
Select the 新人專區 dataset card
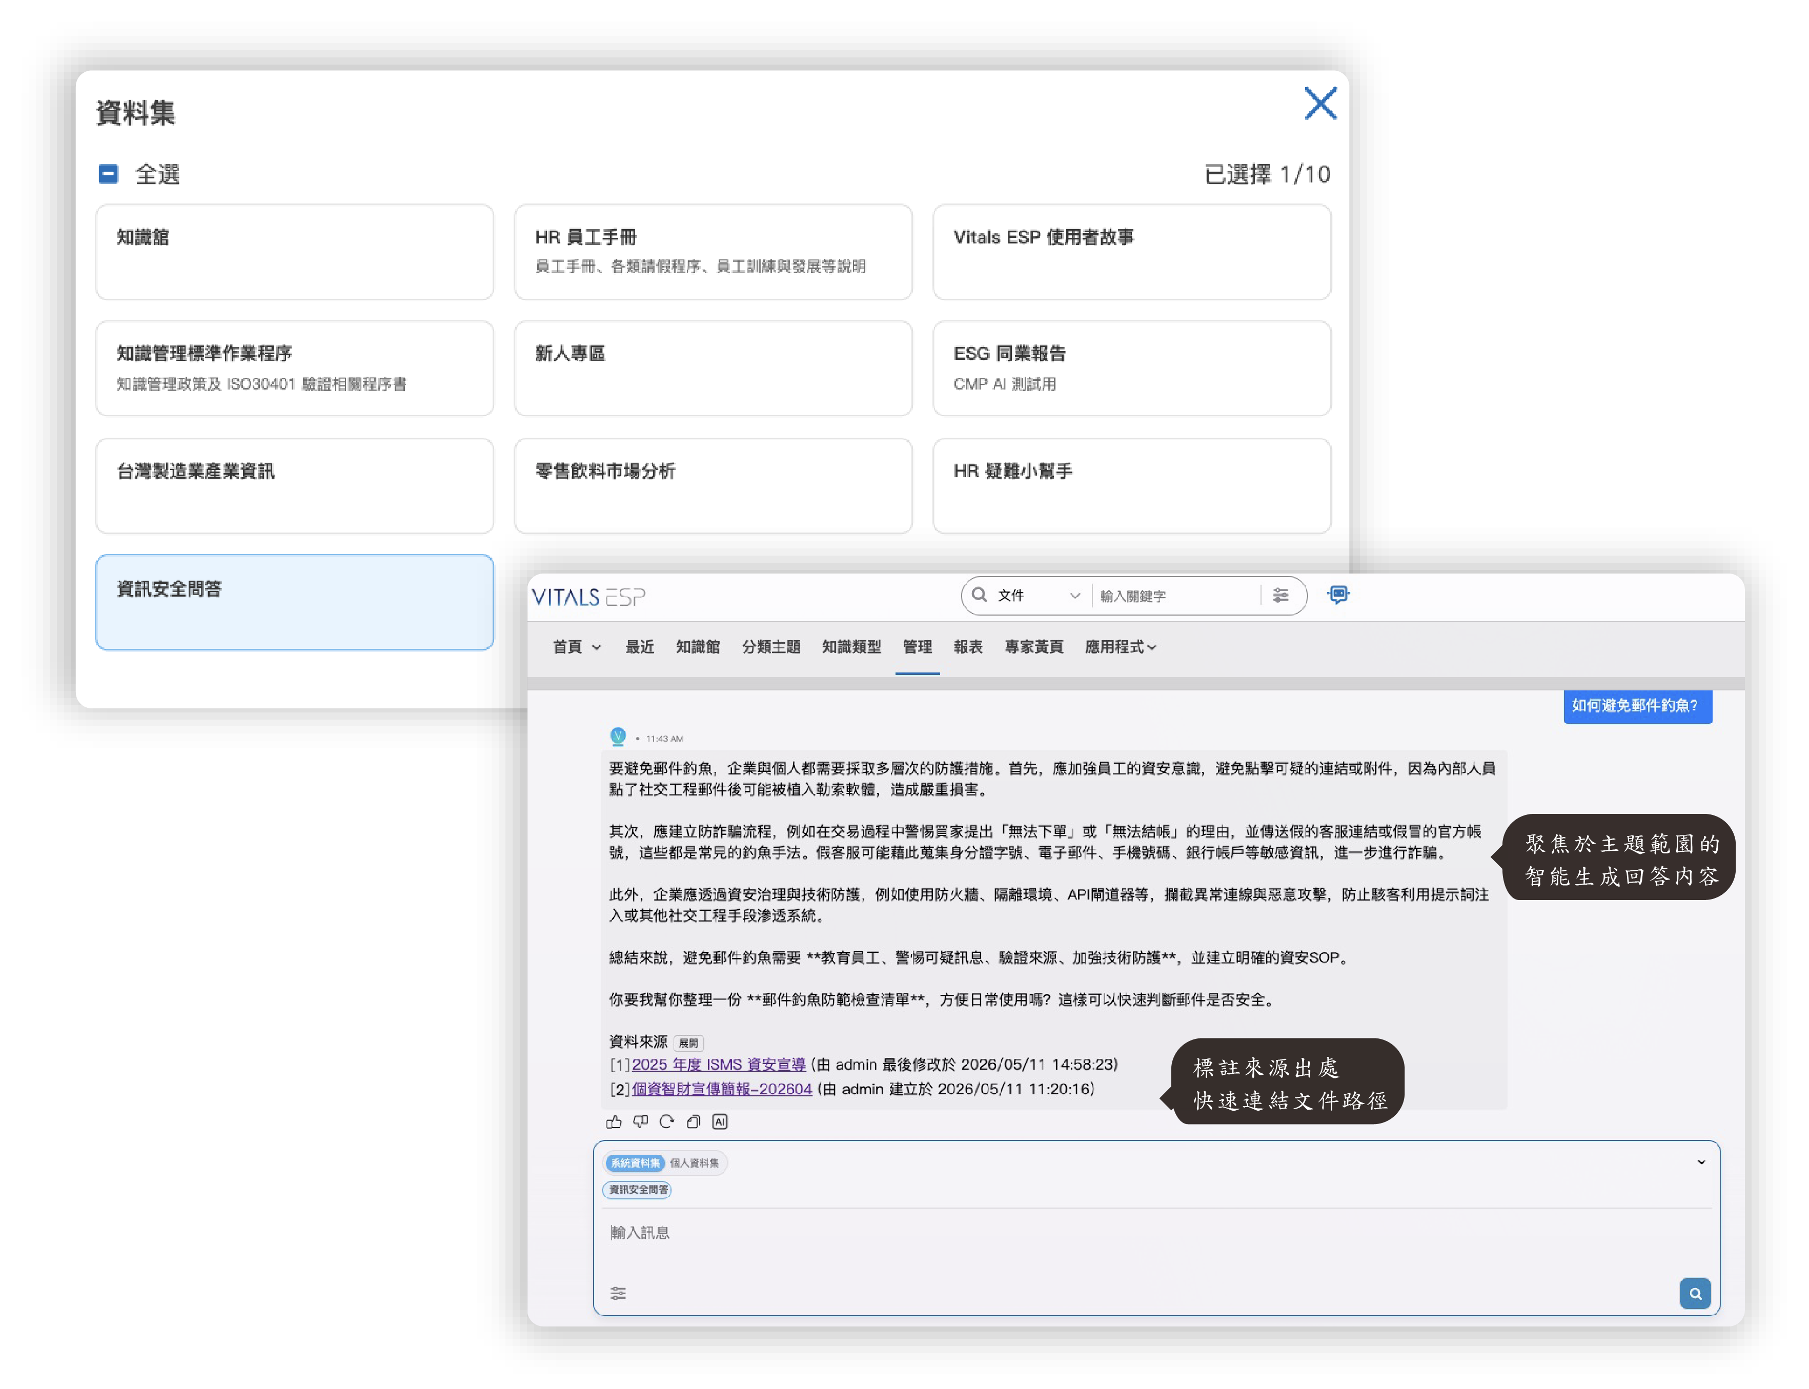click(713, 368)
